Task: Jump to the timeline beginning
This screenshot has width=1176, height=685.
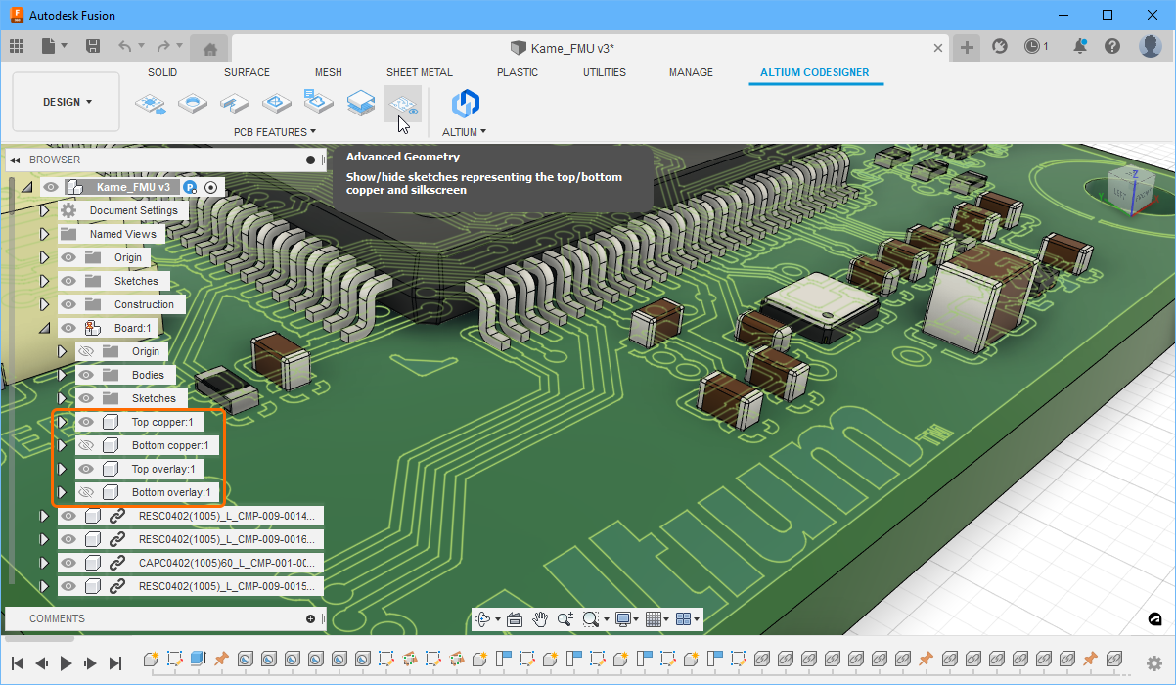Action: point(18,662)
